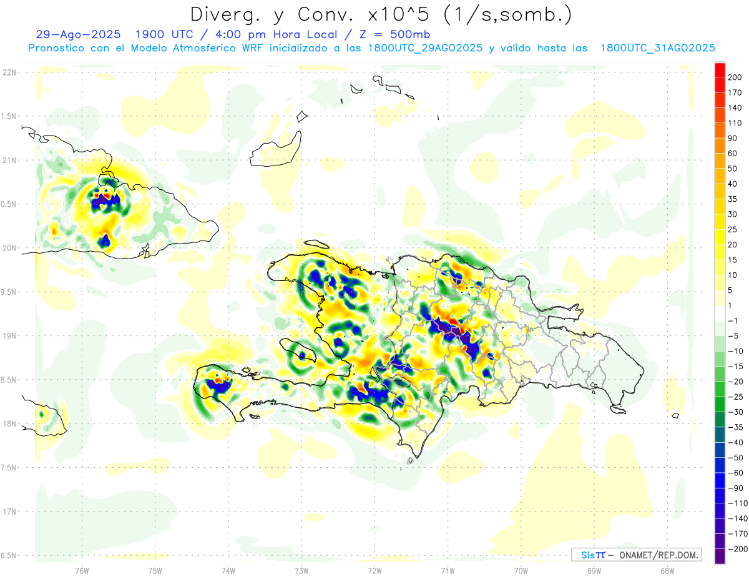This screenshot has width=749, height=579.
Task: Click the WRF forecast description line
Action: [371, 47]
